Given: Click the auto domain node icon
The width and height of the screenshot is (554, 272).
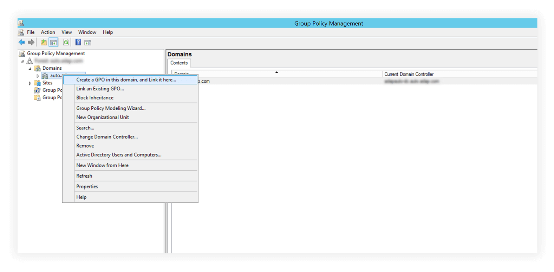Looking at the screenshot, I should (45, 76).
